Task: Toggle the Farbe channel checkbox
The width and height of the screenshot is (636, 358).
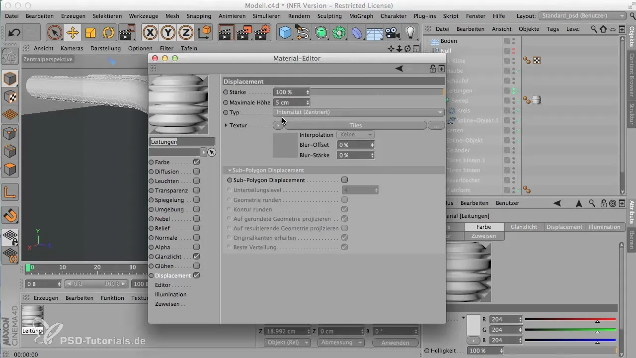Action: 197,162
